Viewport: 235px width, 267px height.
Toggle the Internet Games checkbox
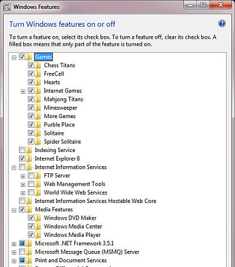pyautogui.click(x=31, y=91)
